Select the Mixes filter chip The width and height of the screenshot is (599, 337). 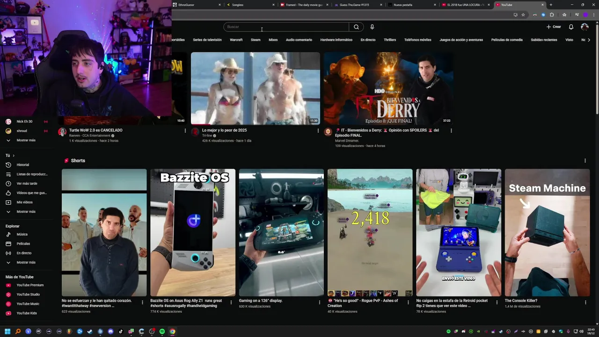(x=273, y=40)
